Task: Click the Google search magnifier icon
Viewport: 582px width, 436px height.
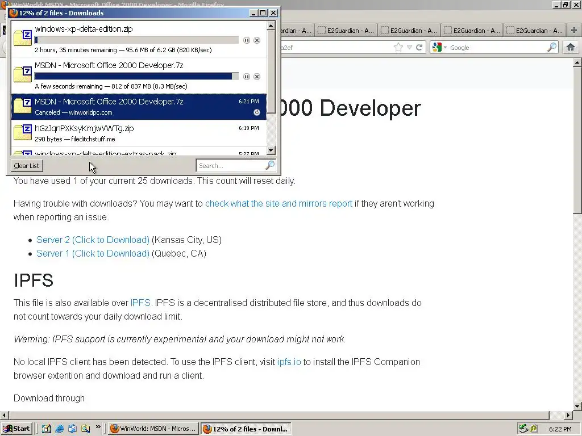Action: tap(552, 48)
